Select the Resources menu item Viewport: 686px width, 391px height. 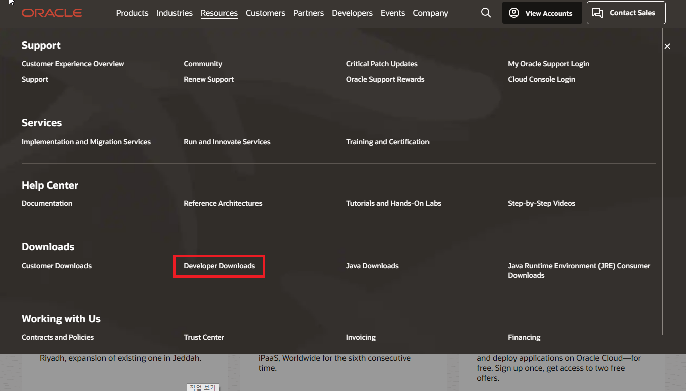(219, 13)
